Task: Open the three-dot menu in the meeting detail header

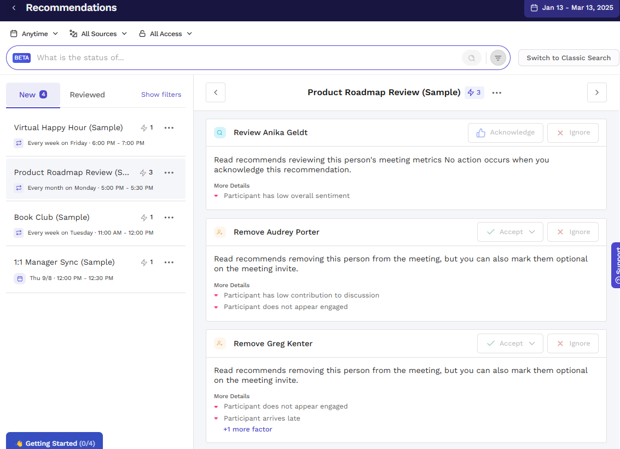Action: click(496, 92)
